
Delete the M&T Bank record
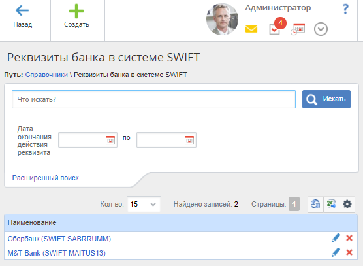349,252
